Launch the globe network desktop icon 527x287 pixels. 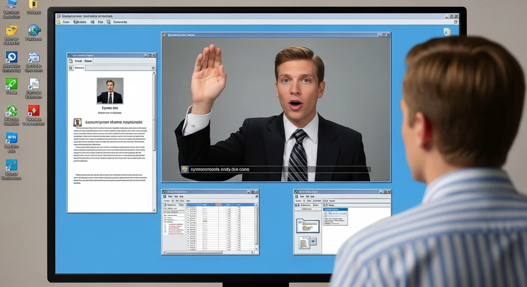click(34, 30)
